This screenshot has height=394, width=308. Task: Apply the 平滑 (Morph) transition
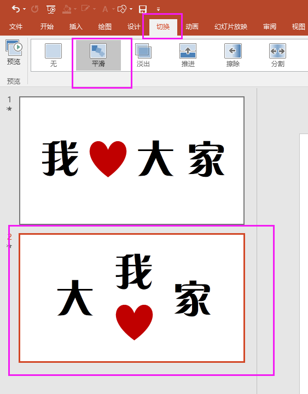(x=98, y=55)
